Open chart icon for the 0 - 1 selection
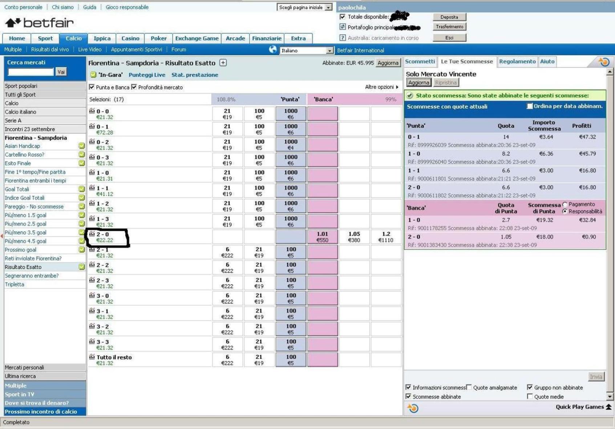This screenshot has height=429, width=615. pyautogui.click(x=92, y=126)
